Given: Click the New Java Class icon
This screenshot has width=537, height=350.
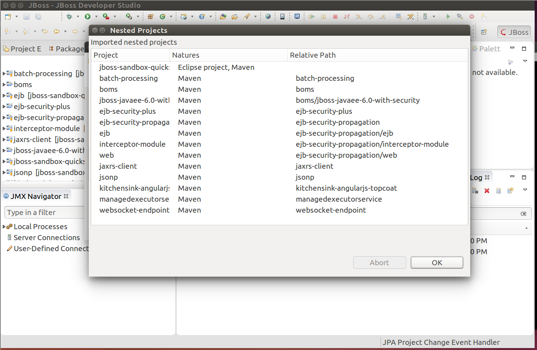Looking at the screenshot, I should coord(163,16).
